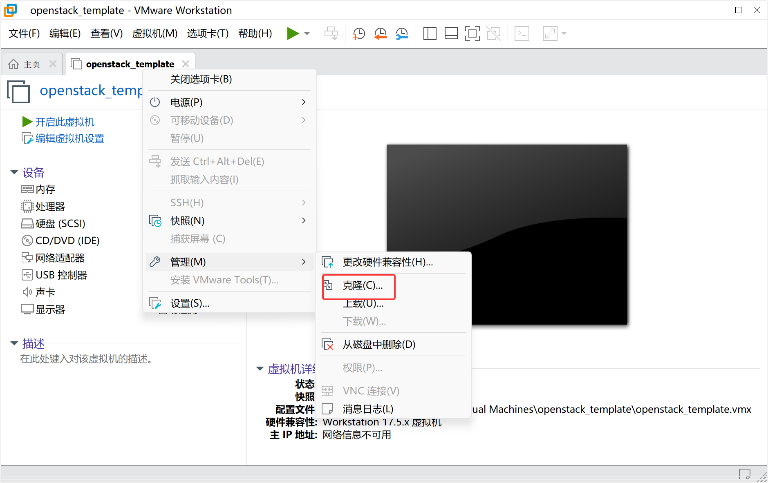768x483 pixels.
Task: Open the 选项卡(T) menu
Action: 208,33
